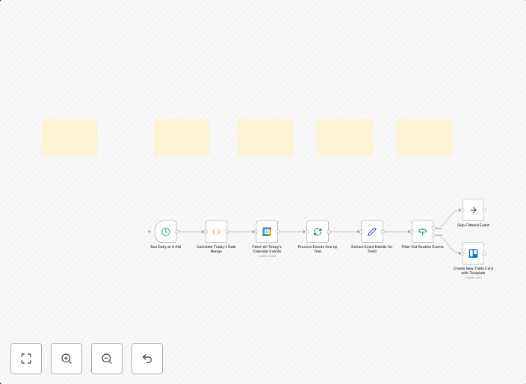
Task: Select the curved connection into the Trello node
Action: pyautogui.click(x=449, y=245)
